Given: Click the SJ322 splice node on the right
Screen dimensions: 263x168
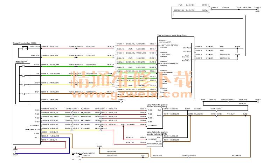Looking at the screenshot, I should (x=245, y=115).
